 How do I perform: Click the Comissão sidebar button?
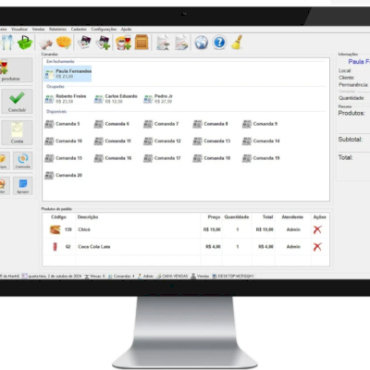23,160
